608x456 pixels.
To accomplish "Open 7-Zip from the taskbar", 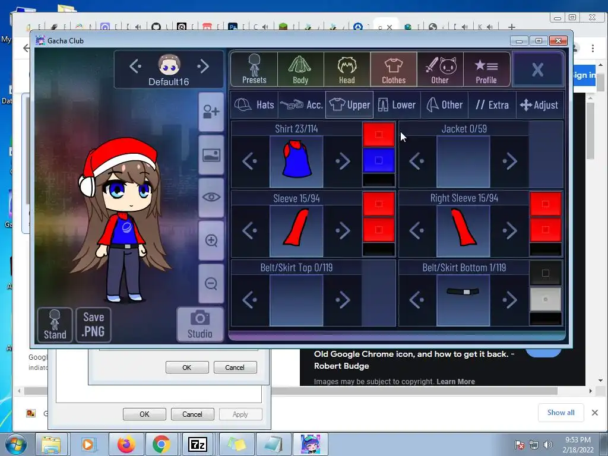I will coord(198,444).
